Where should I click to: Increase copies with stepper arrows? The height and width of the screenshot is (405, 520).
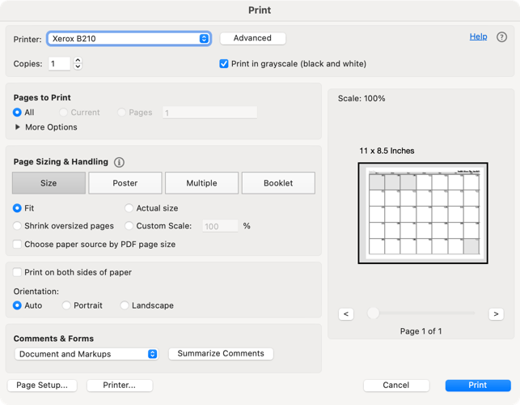point(78,61)
